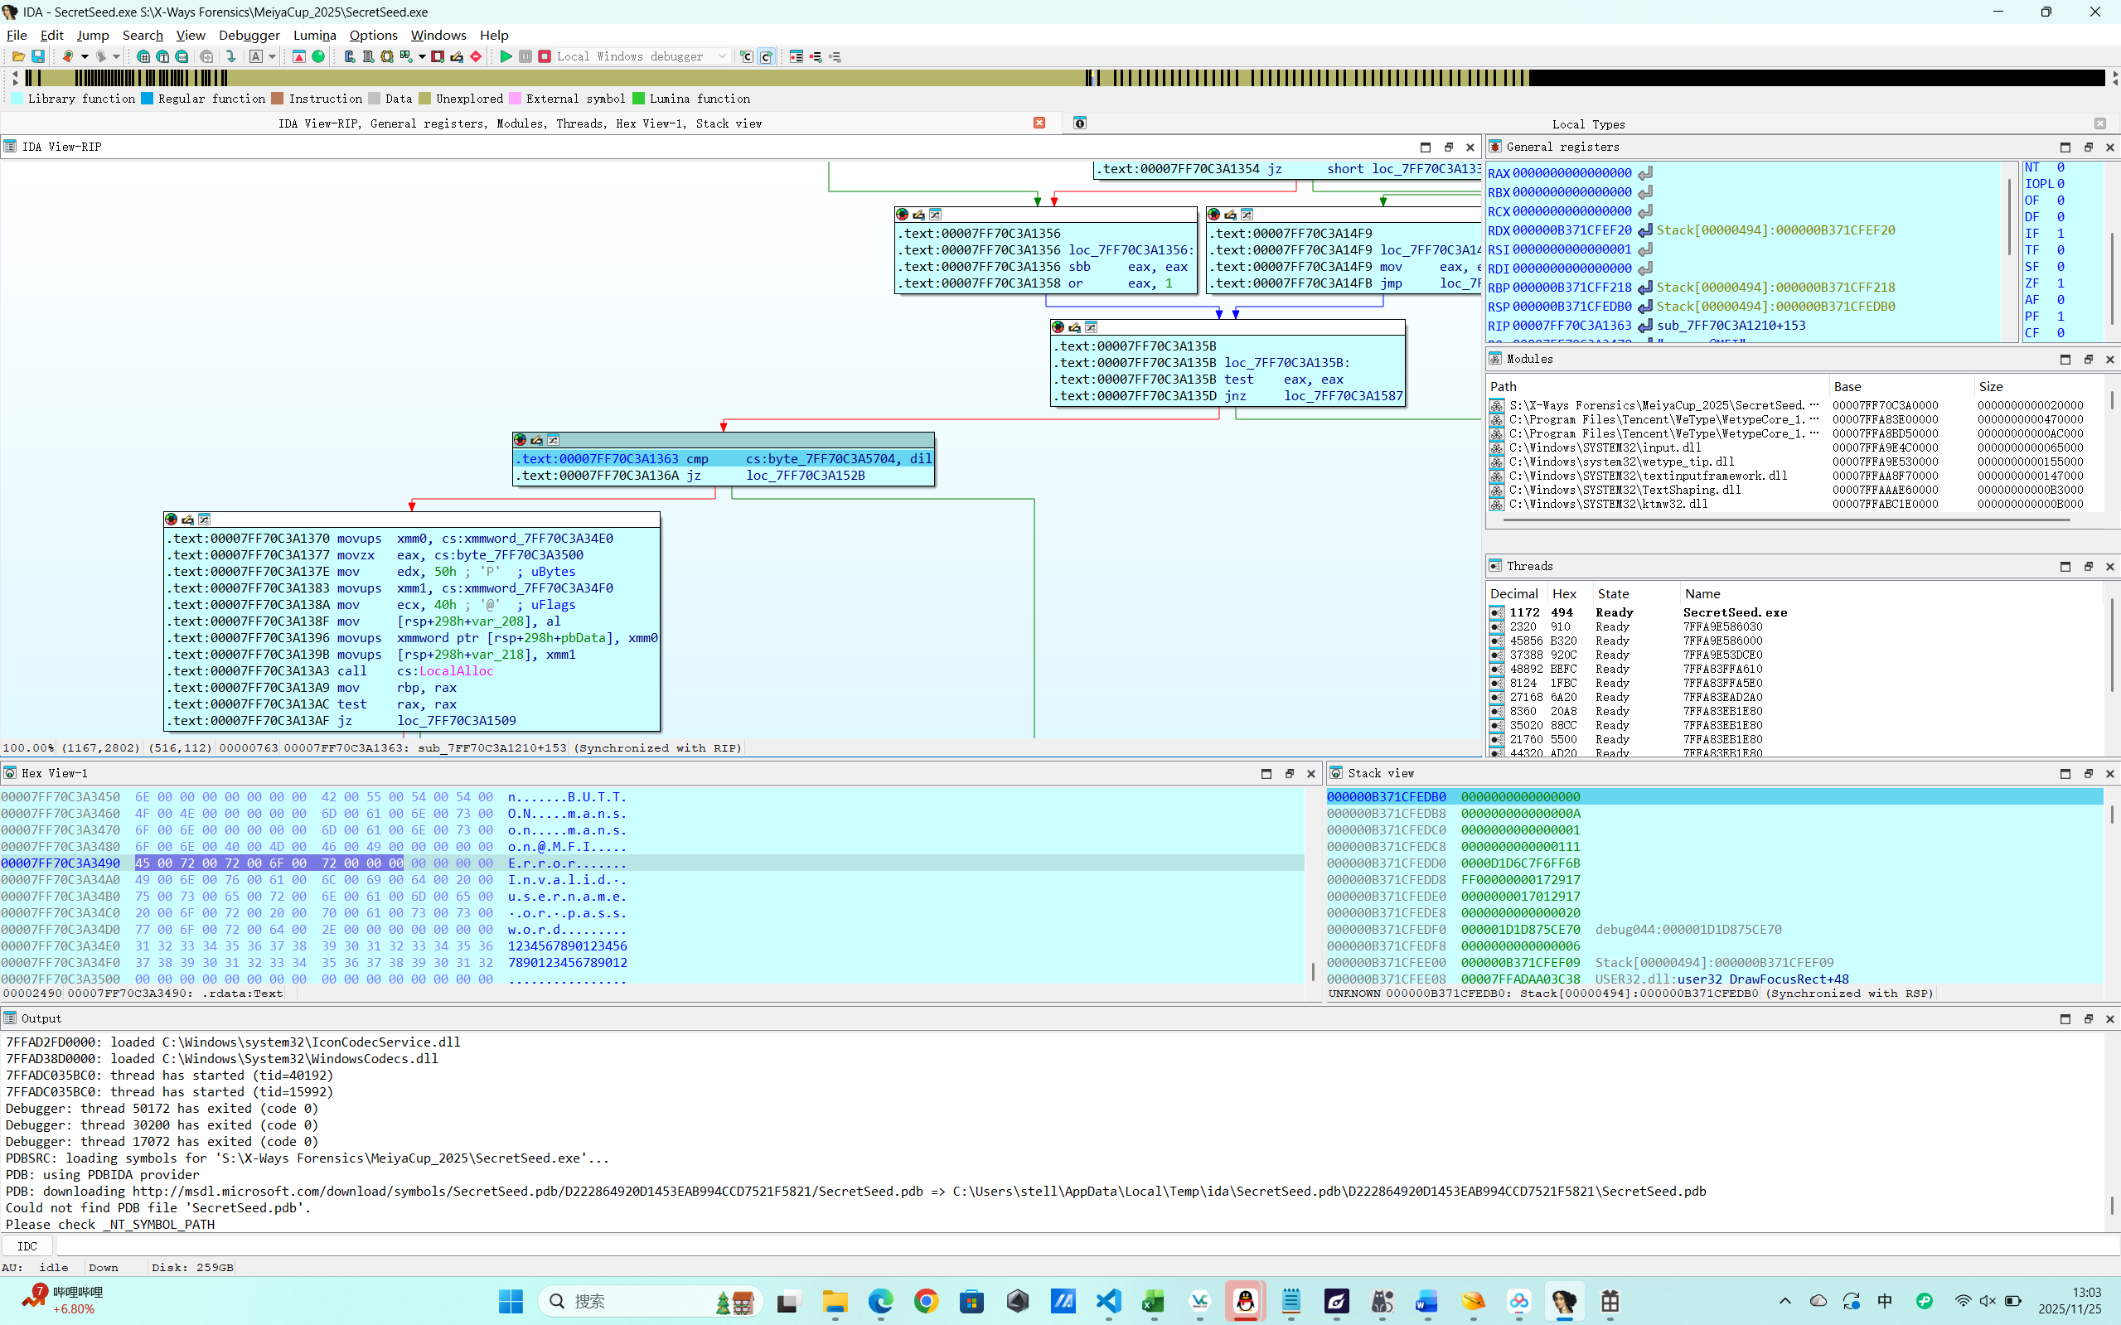Click the red Terminate process icon

click(545, 56)
